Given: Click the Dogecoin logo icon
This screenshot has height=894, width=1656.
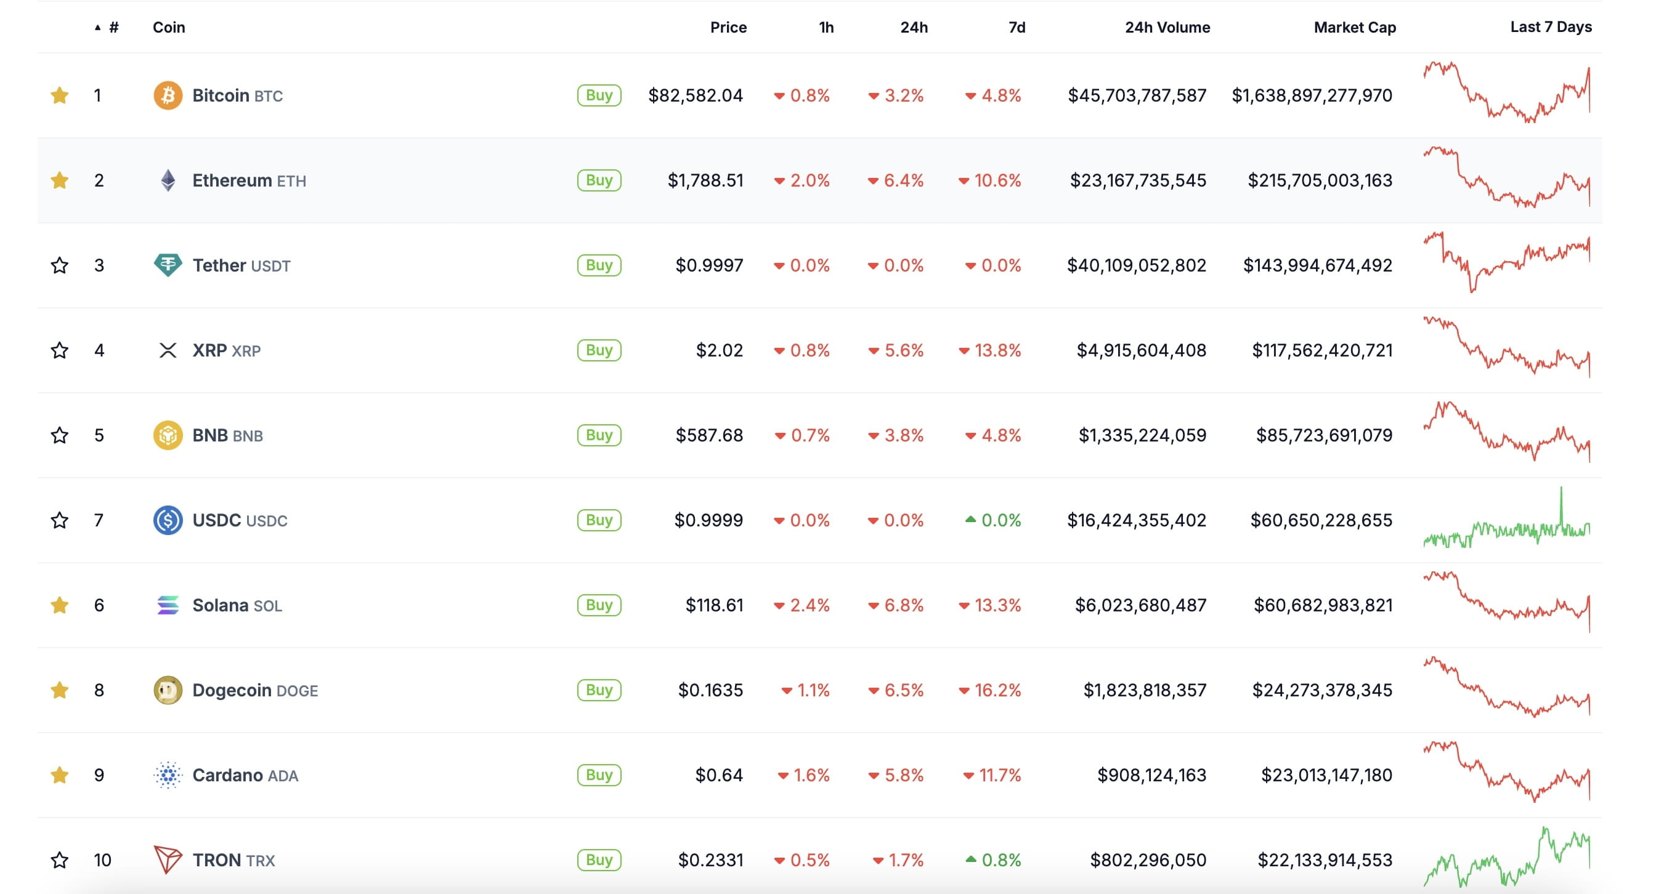Looking at the screenshot, I should [167, 690].
